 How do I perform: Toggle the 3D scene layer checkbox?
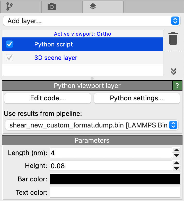tap(10, 58)
